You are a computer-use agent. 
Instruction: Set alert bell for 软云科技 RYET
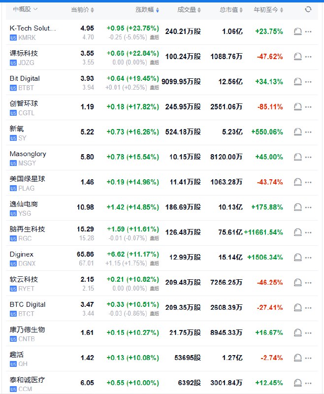(297, 283)
